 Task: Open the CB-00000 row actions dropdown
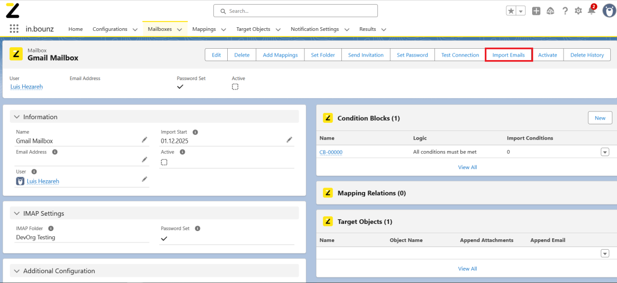point(605,152)
